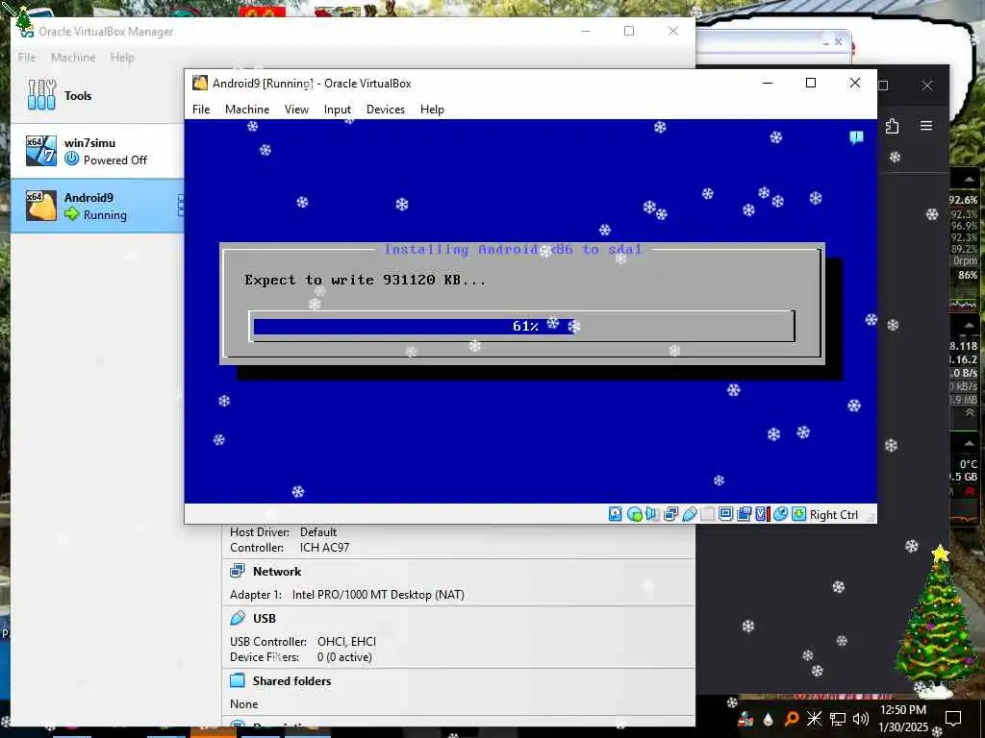Click the audio indicator in VM status bar
This screenshot has height=738, width=985.
click(652, 515)
